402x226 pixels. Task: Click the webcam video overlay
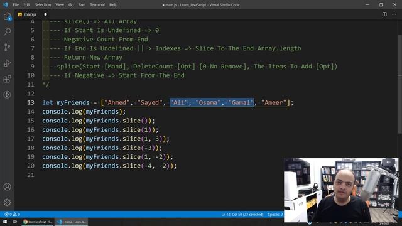pyautogui.click(x=341, y=190)
